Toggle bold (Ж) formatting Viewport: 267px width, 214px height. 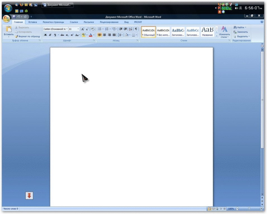tap(46, 35)
